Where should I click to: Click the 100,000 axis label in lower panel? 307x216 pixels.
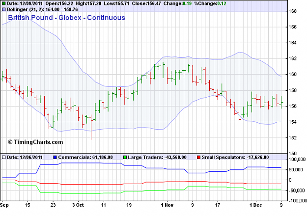[297, 160]
